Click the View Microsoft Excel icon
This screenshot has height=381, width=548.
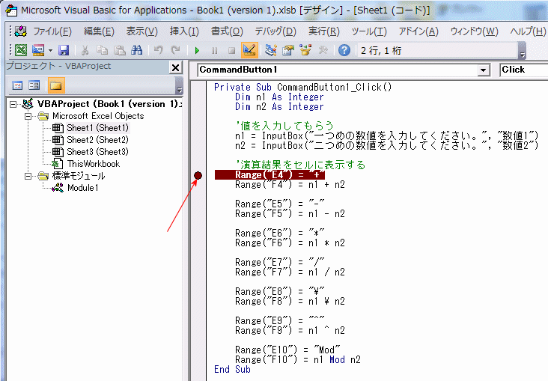[21, 50]
